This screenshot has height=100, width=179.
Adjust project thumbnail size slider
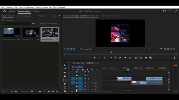pos(23,91)
